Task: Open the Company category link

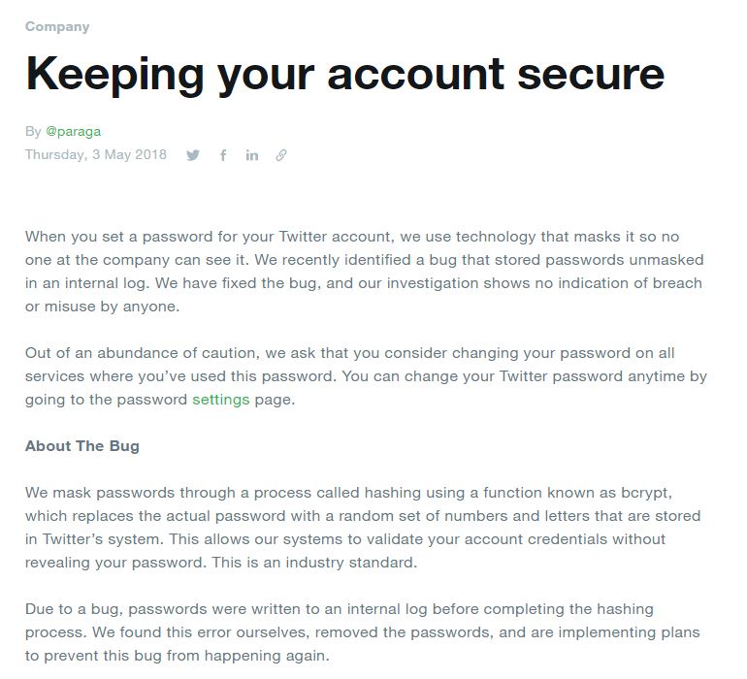Action: pyautogui.click(x=57, y=26)
